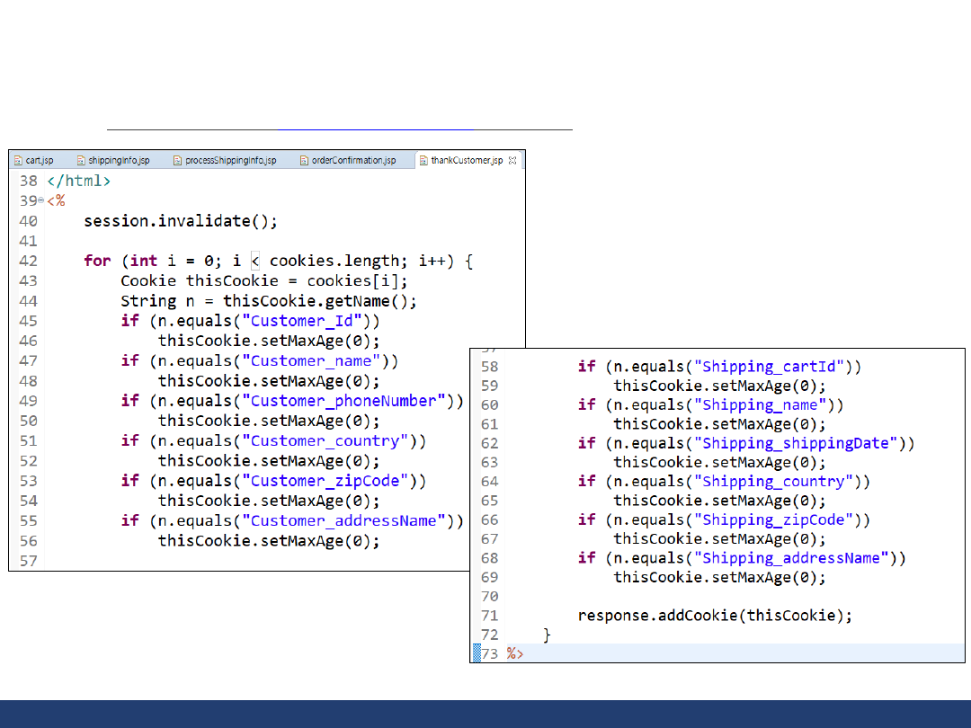Screen dimensions: 971x728
Task: Click the cart.jsp tab file icon
Action: tap(18, 161)
